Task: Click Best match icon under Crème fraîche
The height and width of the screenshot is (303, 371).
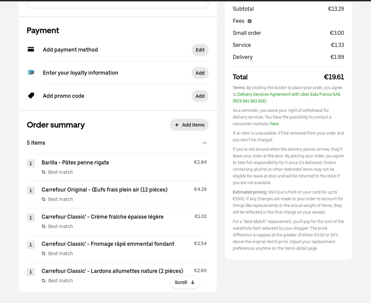Action: [44, 227]
